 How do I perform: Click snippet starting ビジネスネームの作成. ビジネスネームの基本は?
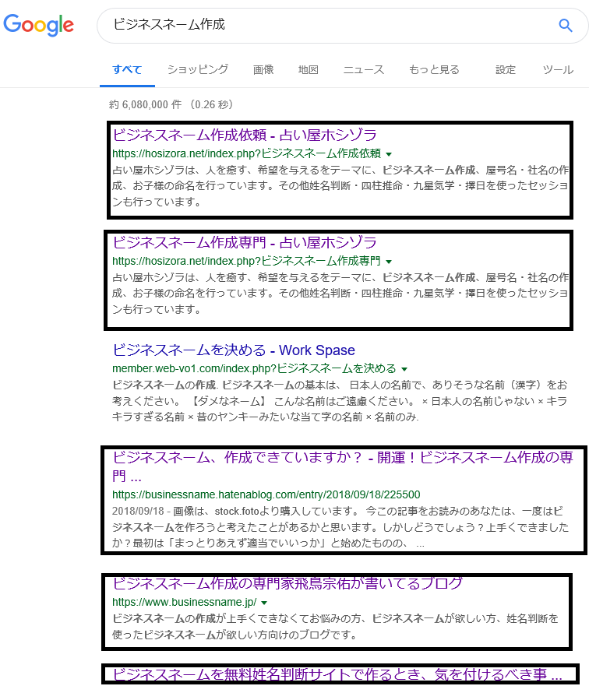[x=340, y=401]
